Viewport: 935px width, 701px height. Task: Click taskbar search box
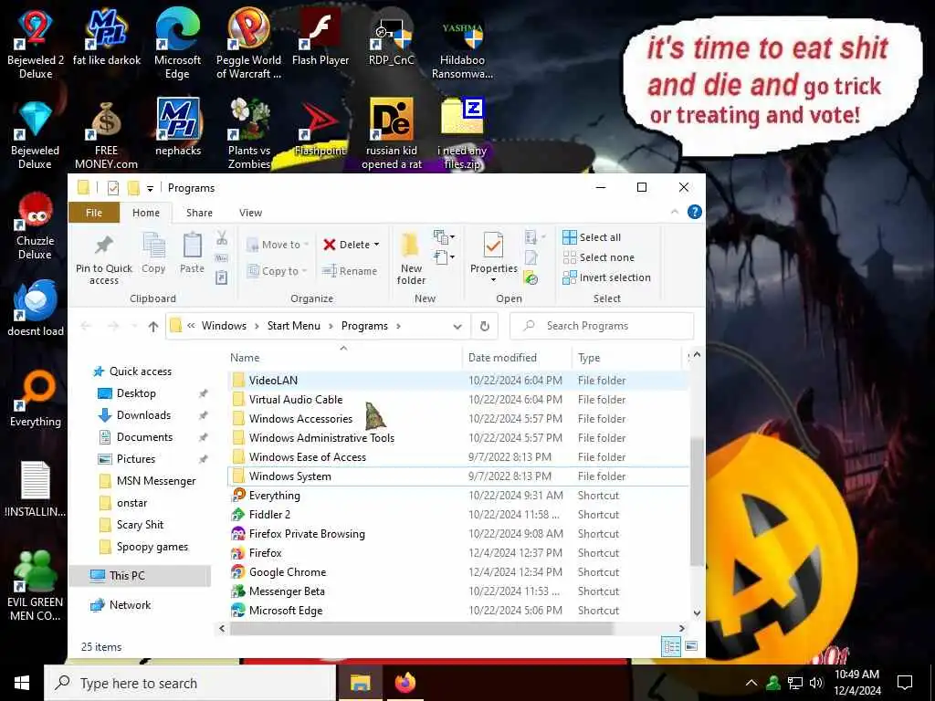190,683
